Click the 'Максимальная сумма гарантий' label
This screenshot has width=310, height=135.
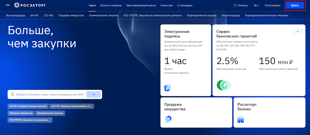278,69
